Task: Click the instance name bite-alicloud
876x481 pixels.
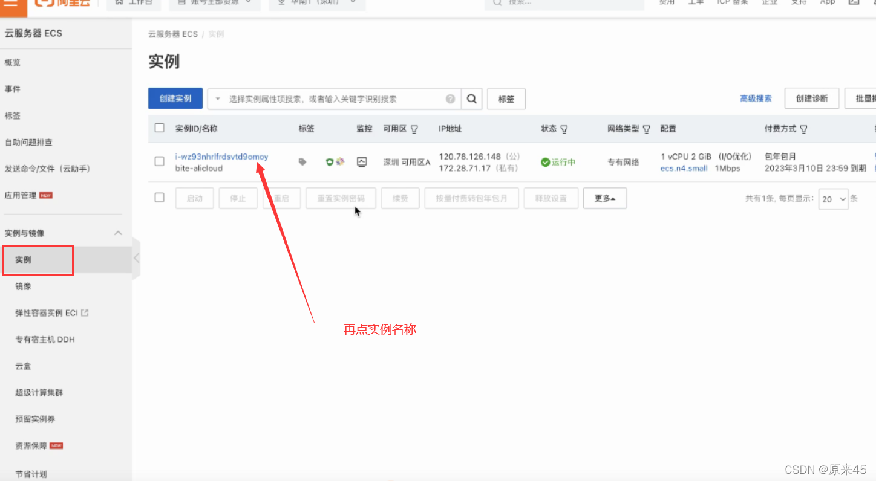Action: tap(199, 168)
